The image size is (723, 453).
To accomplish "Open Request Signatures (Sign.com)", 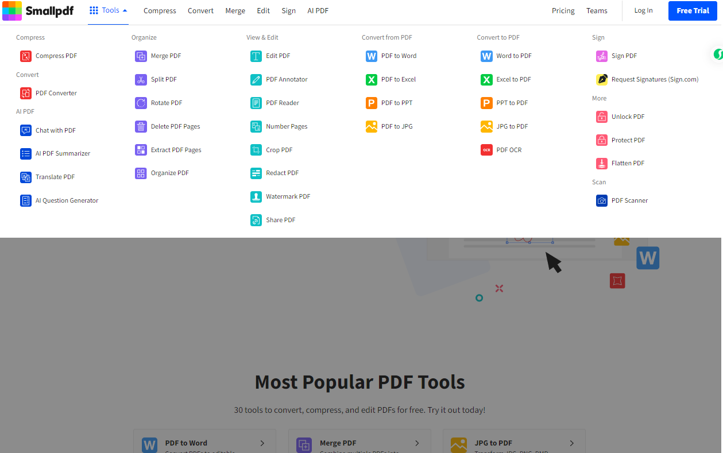I will [647, 79].
